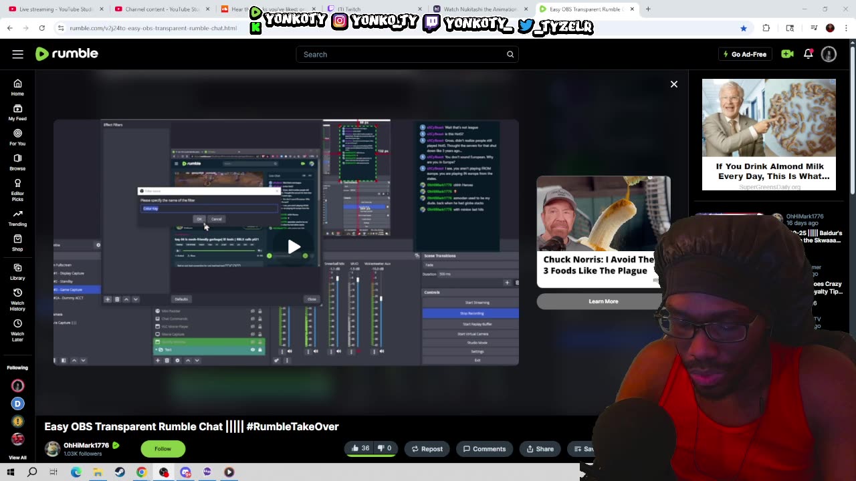Open the yellow exclamation followed channel
The height and width of the screenshot is (481, 856).
[x=17, y=422]
